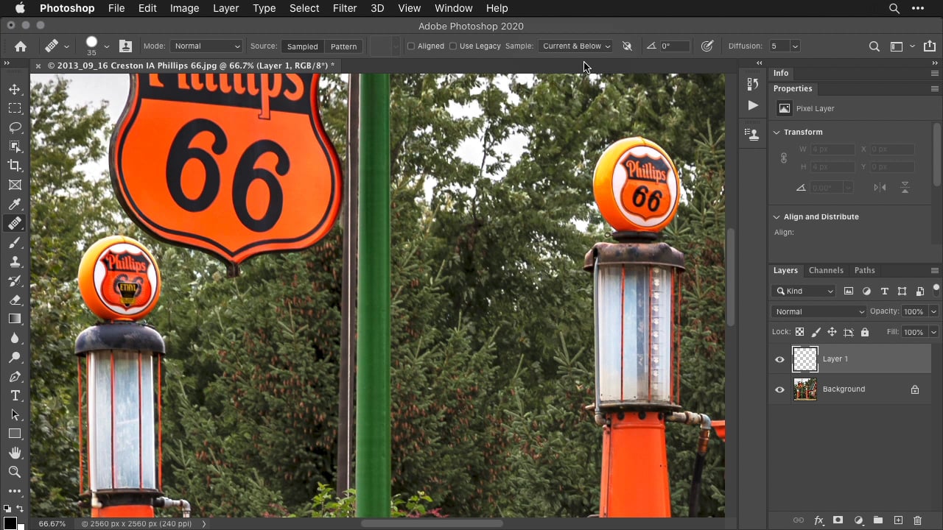Viewport: 943px width, 530px height.
Task: Open the layer Kind filter dropdown
Action: point(804,291)
